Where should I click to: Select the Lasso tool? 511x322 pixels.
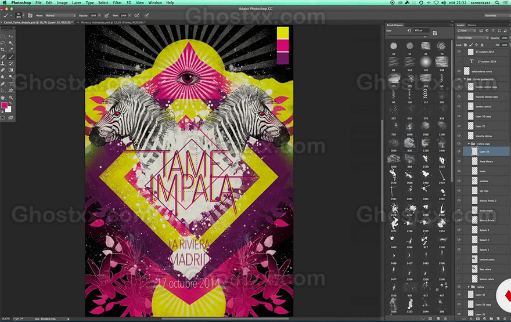[x=3, y=43]
